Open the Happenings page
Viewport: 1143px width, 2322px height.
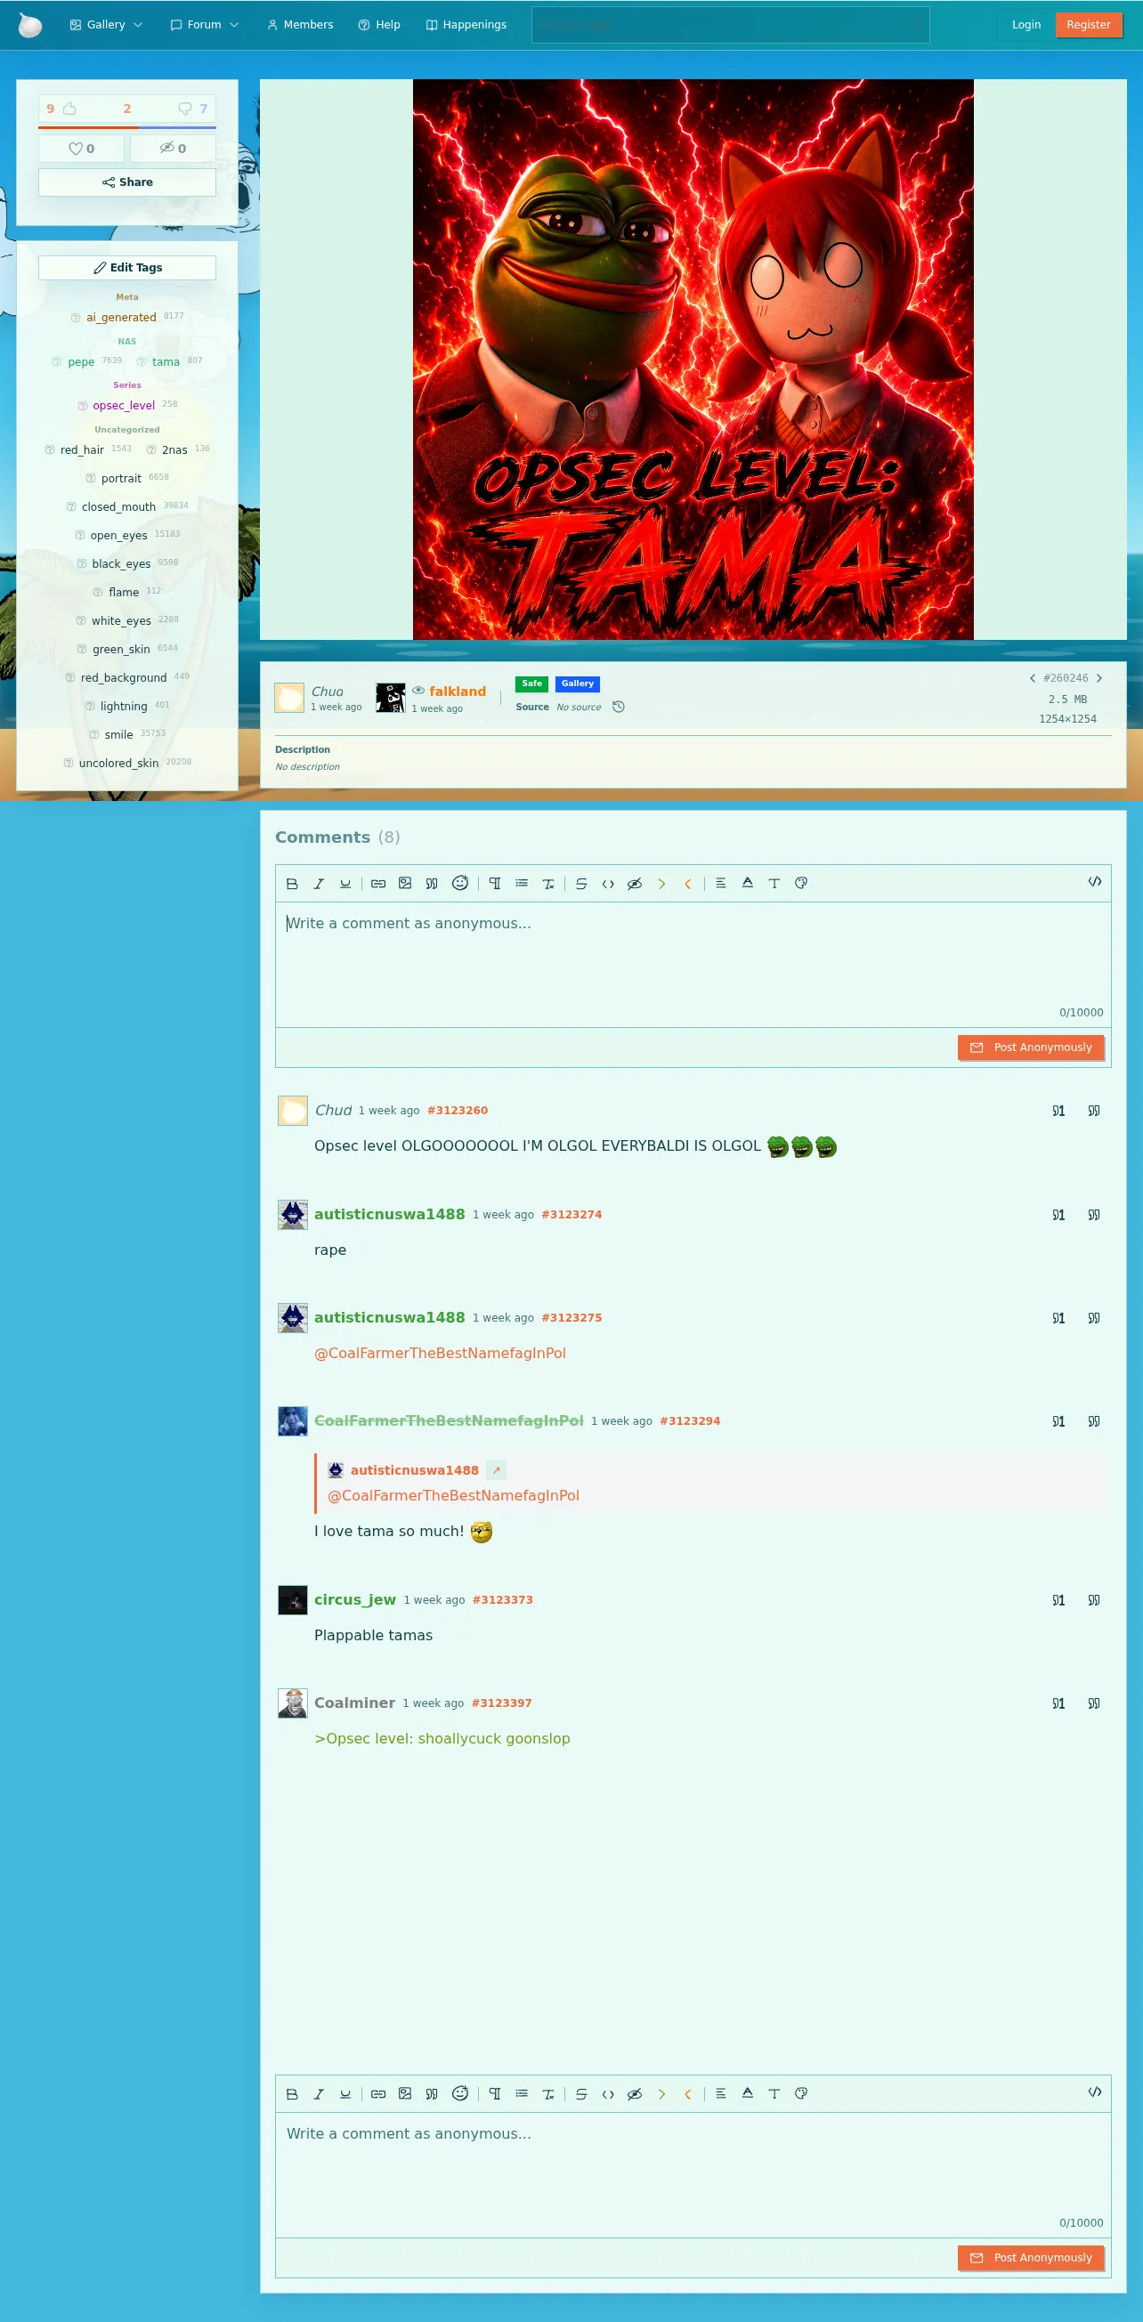coord(466,25)
